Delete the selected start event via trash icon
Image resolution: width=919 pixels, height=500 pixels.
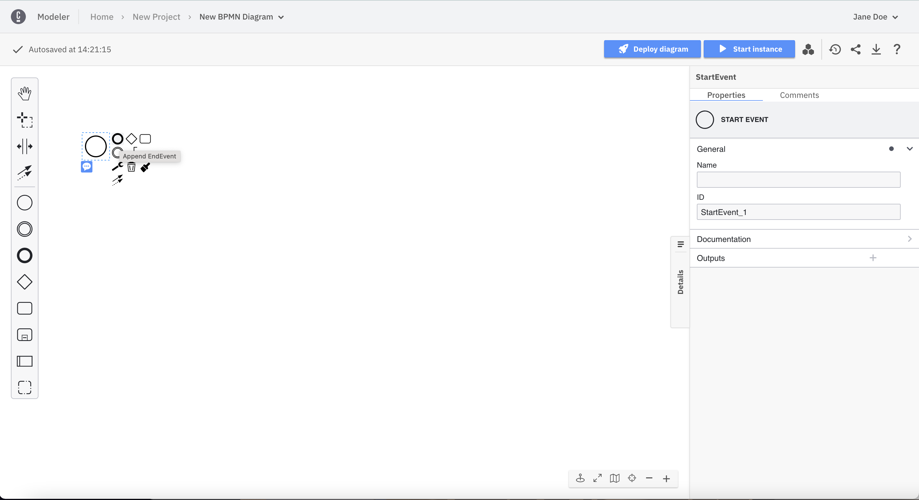(x=131, y=167)
